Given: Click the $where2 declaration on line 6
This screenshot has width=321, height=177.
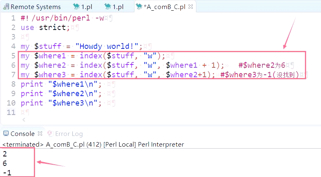Looking at the screenshot, I should [50, 65].
